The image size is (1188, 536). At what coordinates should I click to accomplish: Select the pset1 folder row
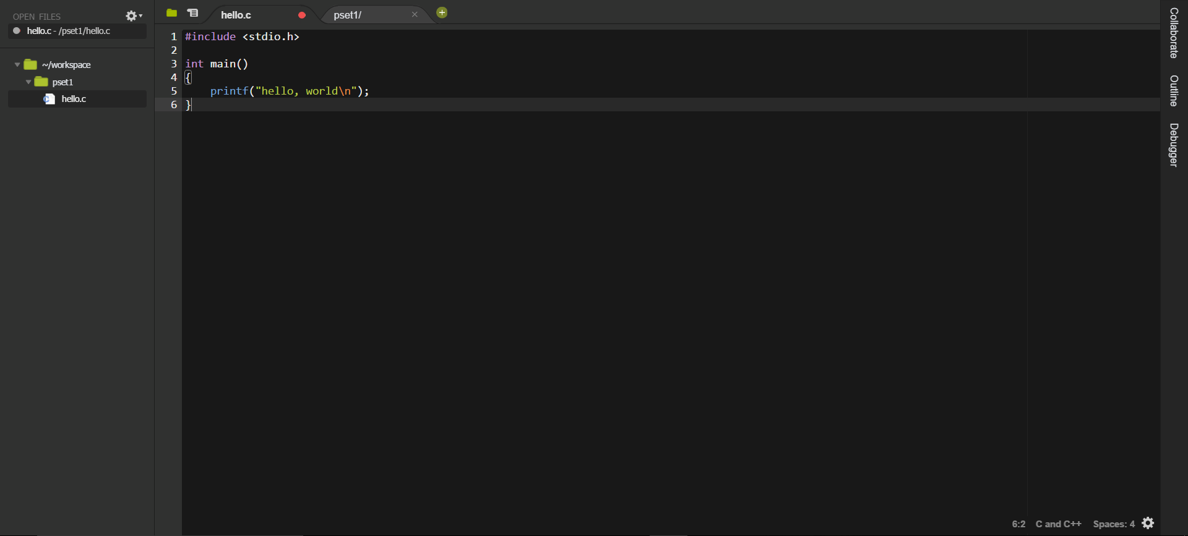click(77, 82)
